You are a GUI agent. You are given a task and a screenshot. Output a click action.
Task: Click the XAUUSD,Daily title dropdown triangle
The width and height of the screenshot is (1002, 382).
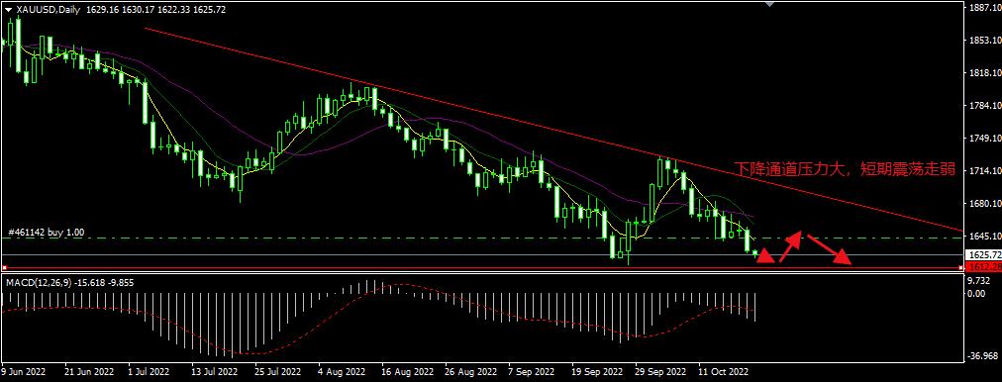pos(8,10)
